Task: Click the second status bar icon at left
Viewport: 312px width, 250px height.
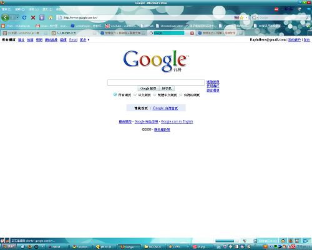Action: point(7,241)
